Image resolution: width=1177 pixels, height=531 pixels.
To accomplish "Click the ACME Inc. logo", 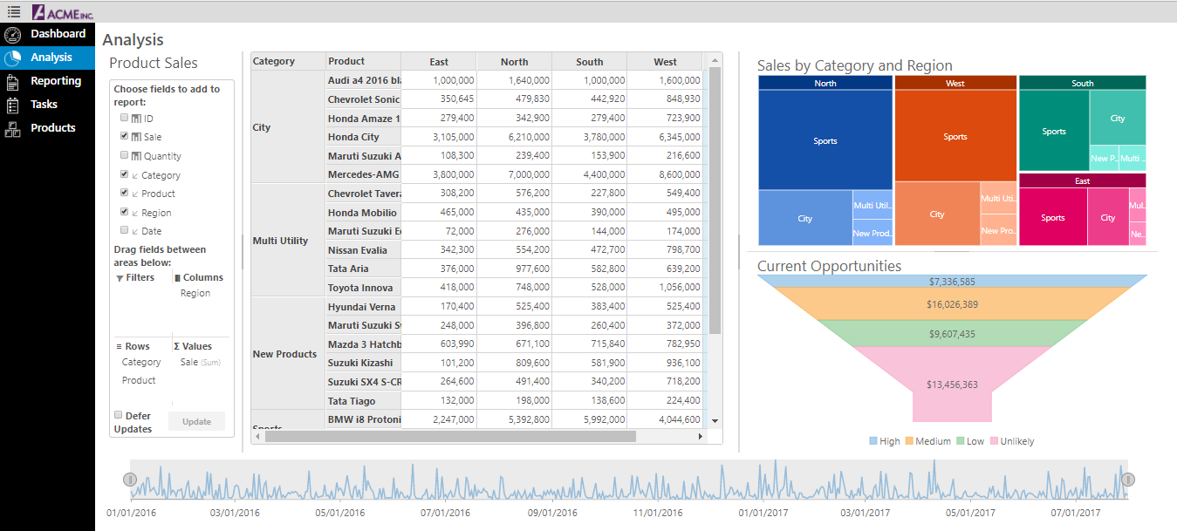I will coord(63,12).
